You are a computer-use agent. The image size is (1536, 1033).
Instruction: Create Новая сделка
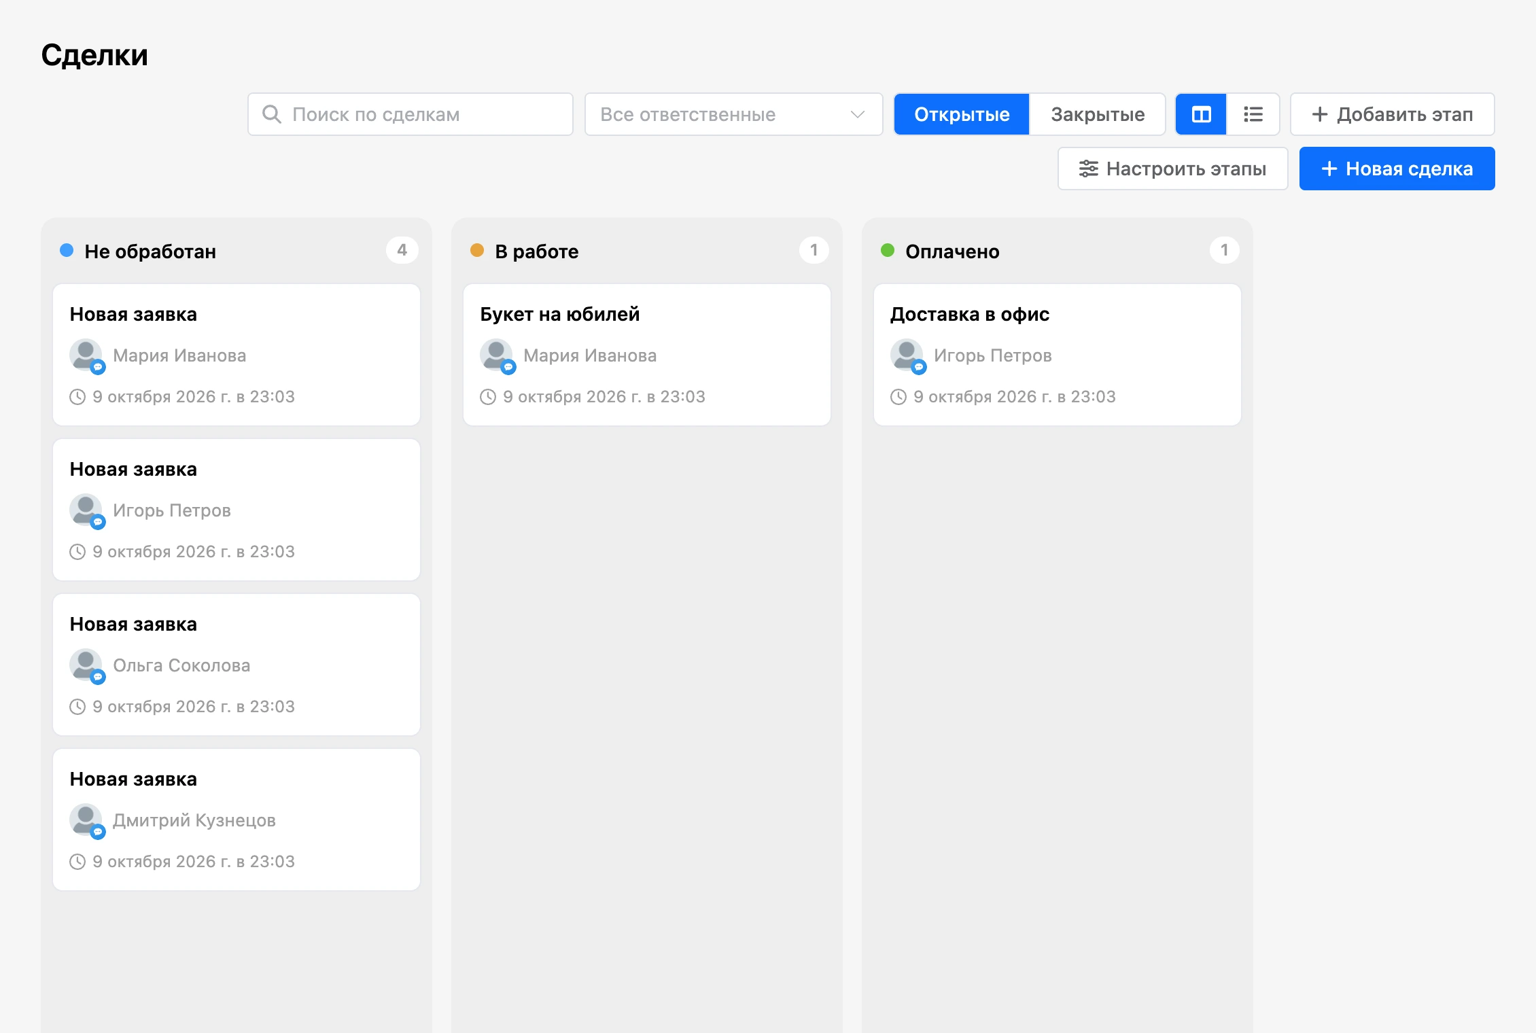click(1397, 169)
